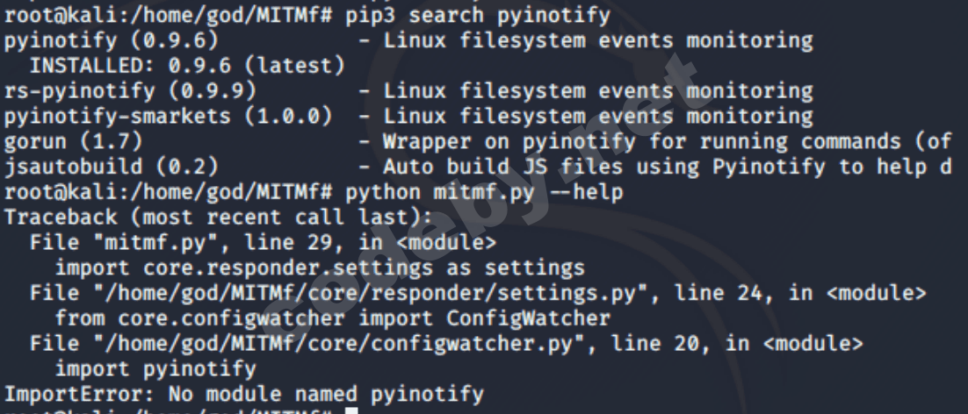The image size is (968, 414).
Task: Click the "jsautobuild (0.2)" package name
Action: (112, 167)
